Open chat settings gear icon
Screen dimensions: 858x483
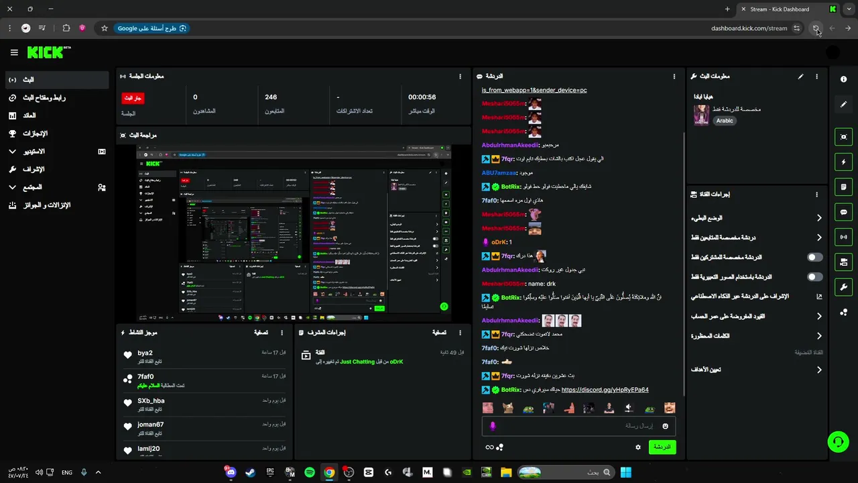638,447
